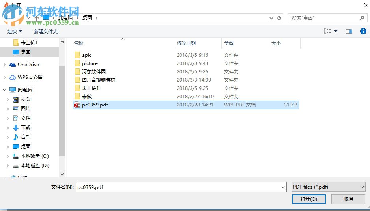Expand the OneDrive tree node
Image resolution: width=370 pixels, height=211 pixels.
click(4, 65)
